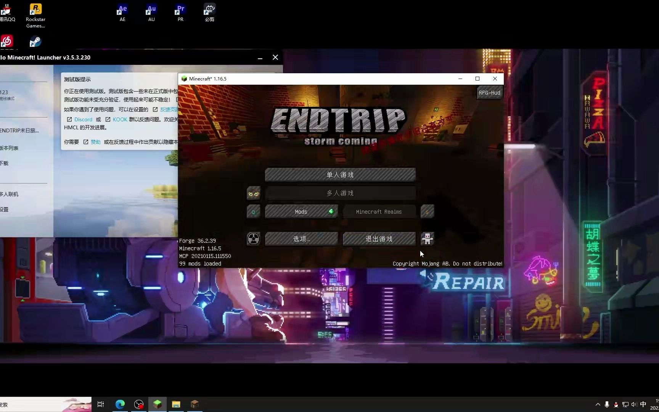Open the 反馈页面 link in HMCL notice
This screenshot has width=659, height=412.
pyautogui.click(x=169, y=109)
